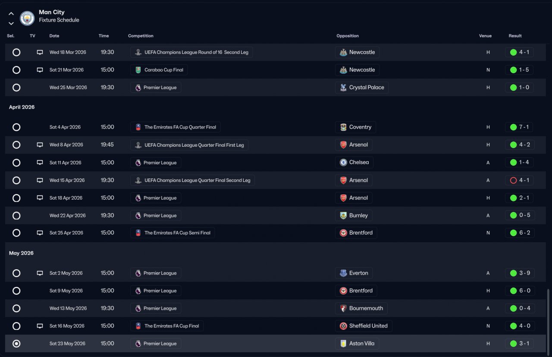Image resolution: width=552 pixels, height=357 pixels.
Task: Click the Burnley club crest icon
Action: point(343,215)
